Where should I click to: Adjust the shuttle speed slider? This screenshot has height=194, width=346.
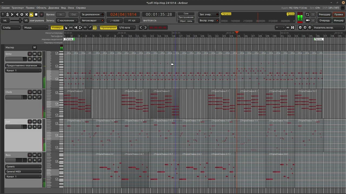16,20
